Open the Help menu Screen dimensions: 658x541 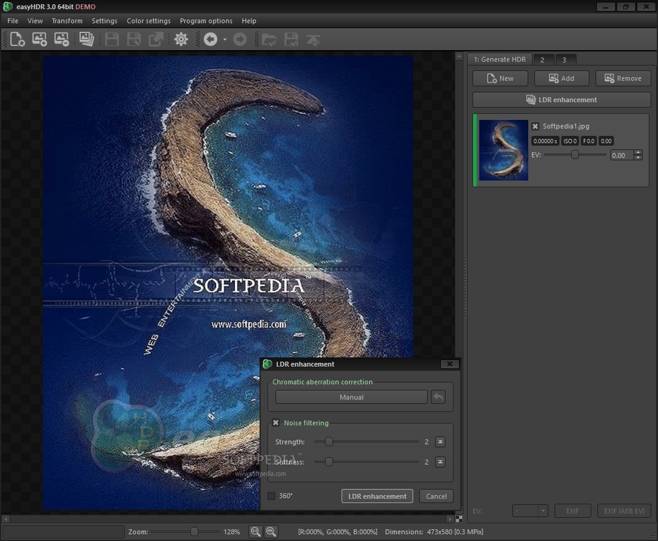pos(249,21)
